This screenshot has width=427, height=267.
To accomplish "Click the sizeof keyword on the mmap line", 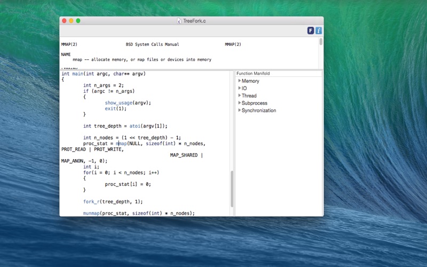I will tap(154, 144).
